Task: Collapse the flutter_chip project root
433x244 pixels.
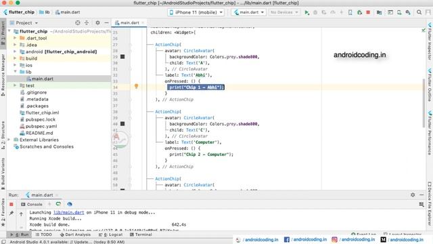Action: 9,31
